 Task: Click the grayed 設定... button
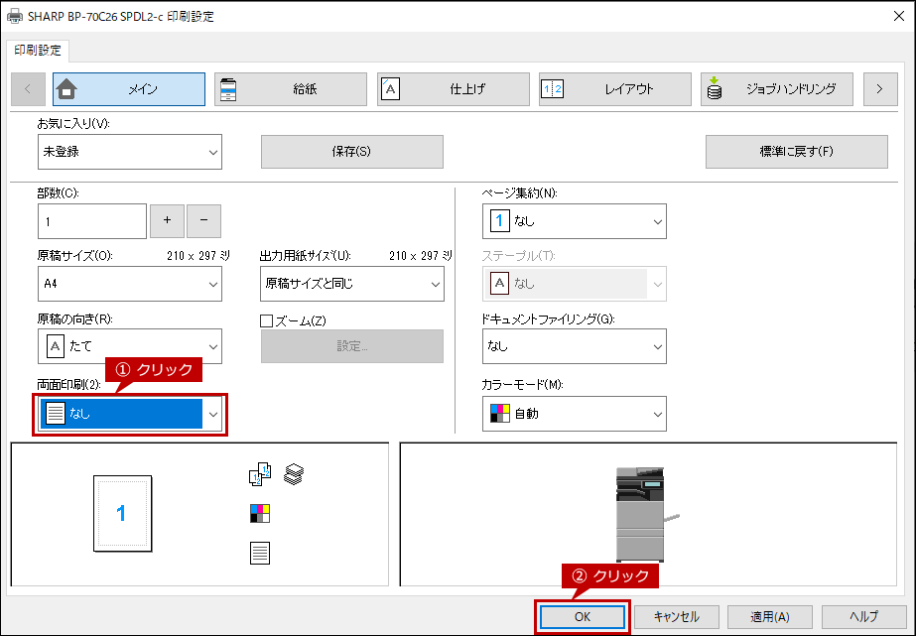coord(351,346)
